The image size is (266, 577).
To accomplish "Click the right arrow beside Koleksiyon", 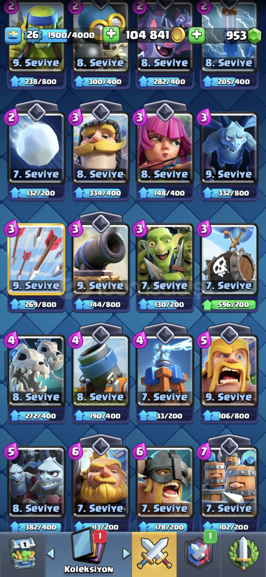I will tap(126, 553).
